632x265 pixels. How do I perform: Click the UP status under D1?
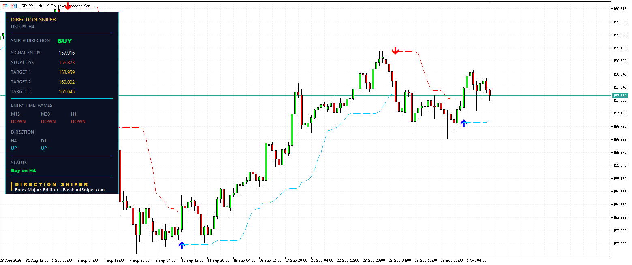[44, 148]
